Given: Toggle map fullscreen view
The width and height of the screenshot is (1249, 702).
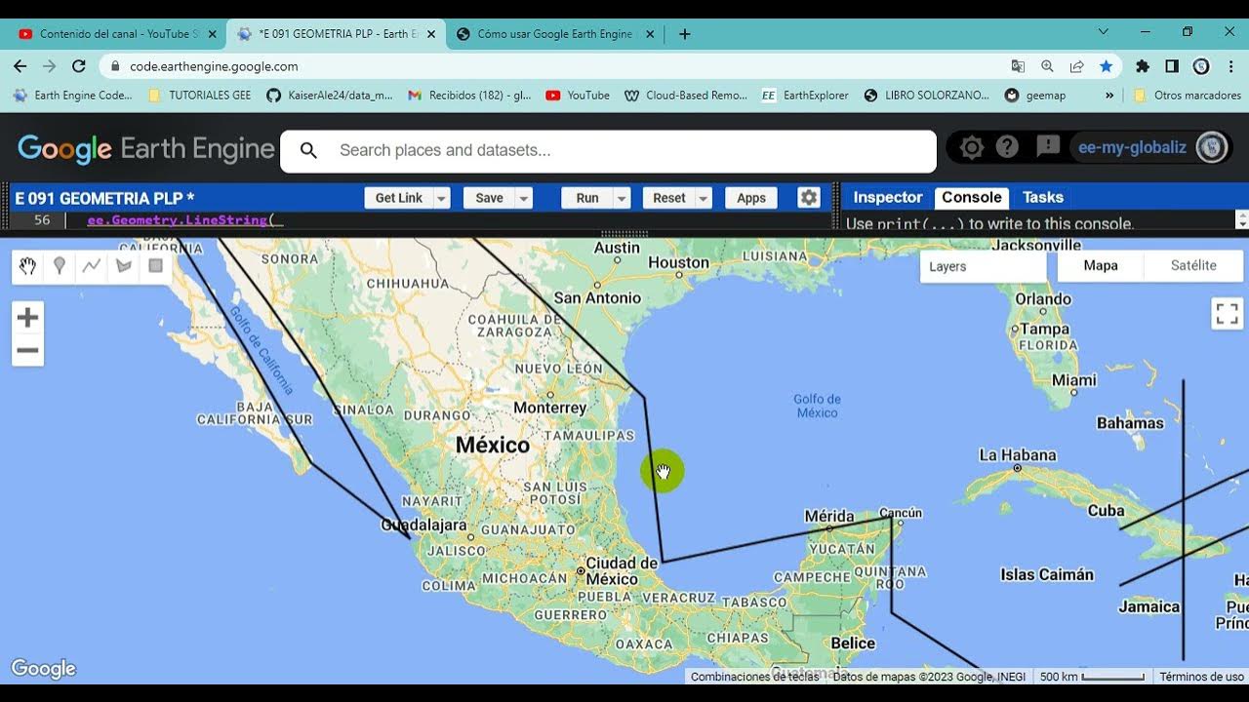Looking at the screenshot, I should pyautogui.click(x=1227, y=314).
